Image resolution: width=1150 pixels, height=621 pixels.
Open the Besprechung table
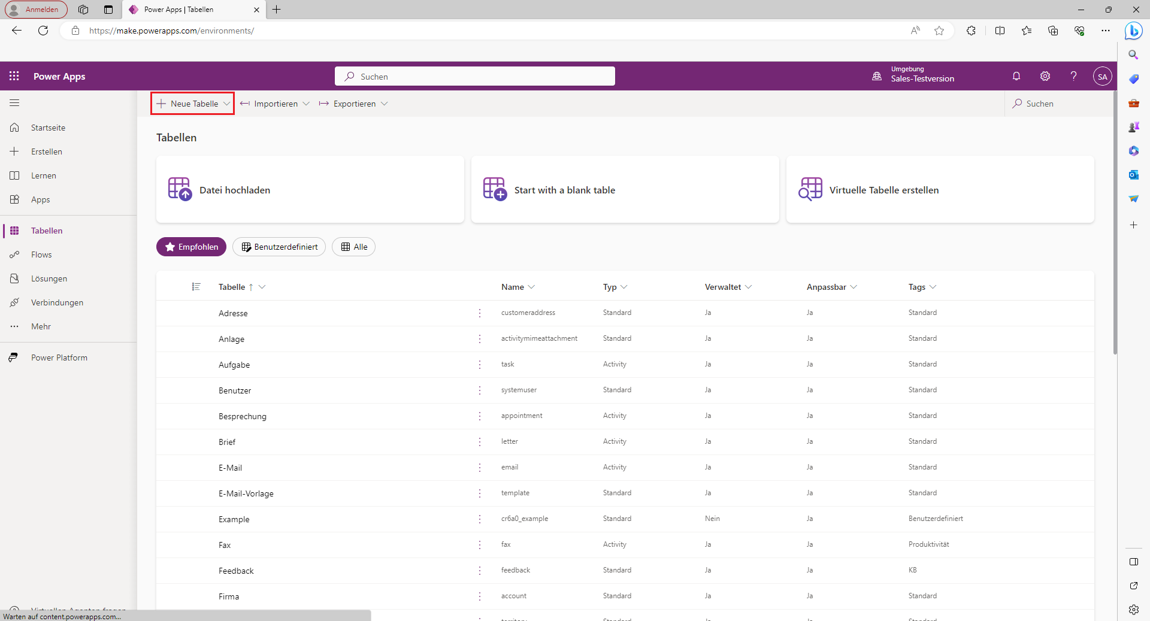243,416
